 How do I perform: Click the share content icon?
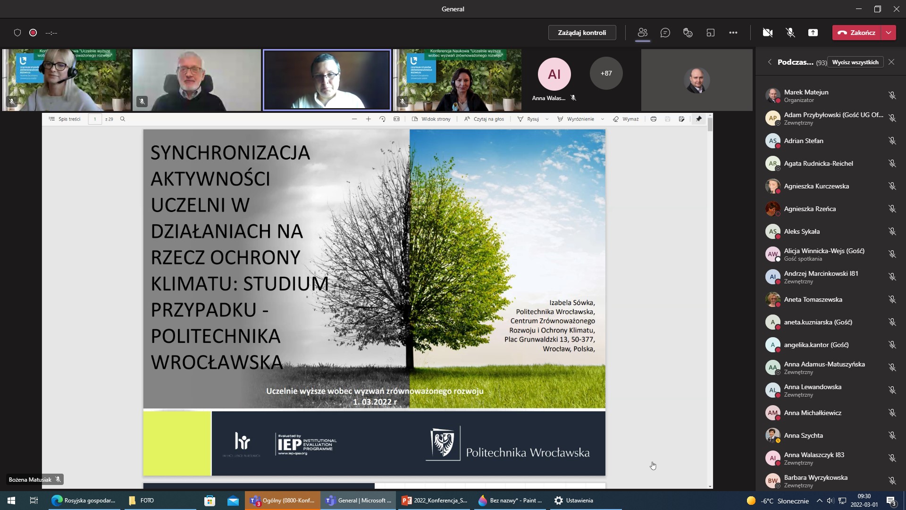(813, 33)
